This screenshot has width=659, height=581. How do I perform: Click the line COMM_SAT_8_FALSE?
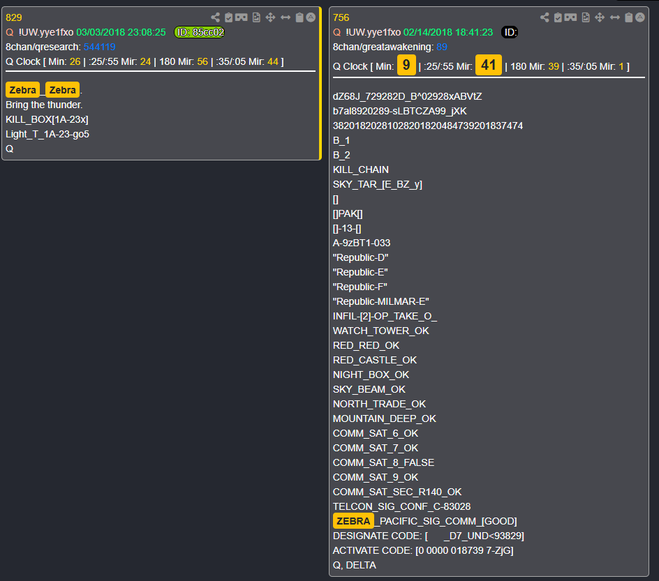[x=384, y=462]
